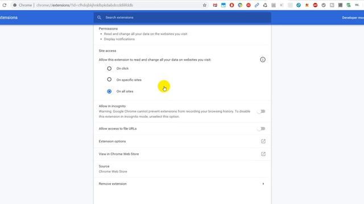The width and height of the screenshot is (364, 204).
Task: Click the green translate-style extension icon
Action: (349, 5)
